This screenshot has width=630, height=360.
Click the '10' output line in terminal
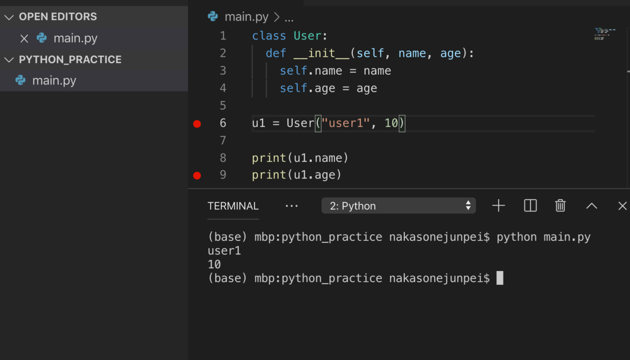pyautogui.click(x=214, y=264)
